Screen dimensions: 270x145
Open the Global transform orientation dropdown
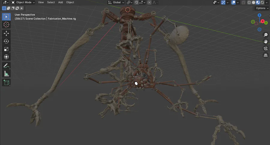click(116, 2)
